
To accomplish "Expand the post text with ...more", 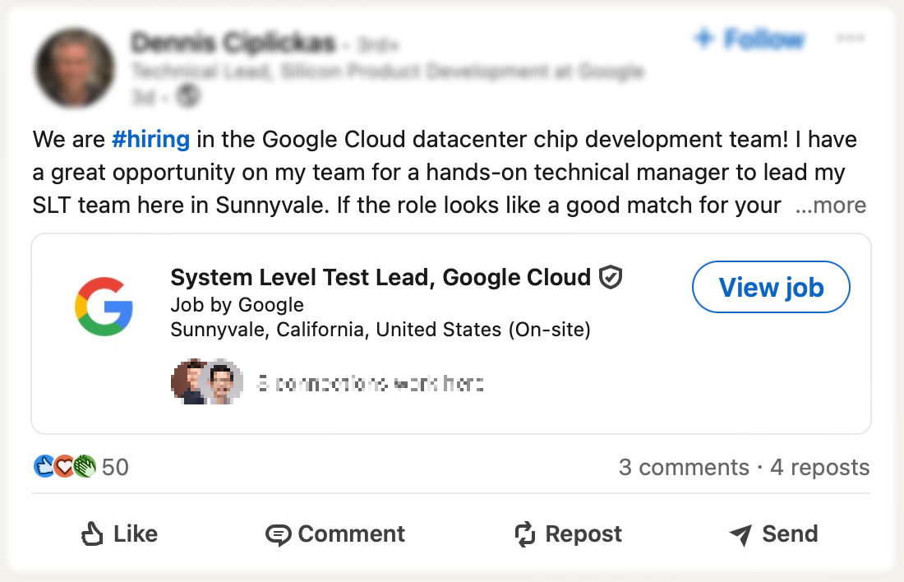I will (830, 206).
